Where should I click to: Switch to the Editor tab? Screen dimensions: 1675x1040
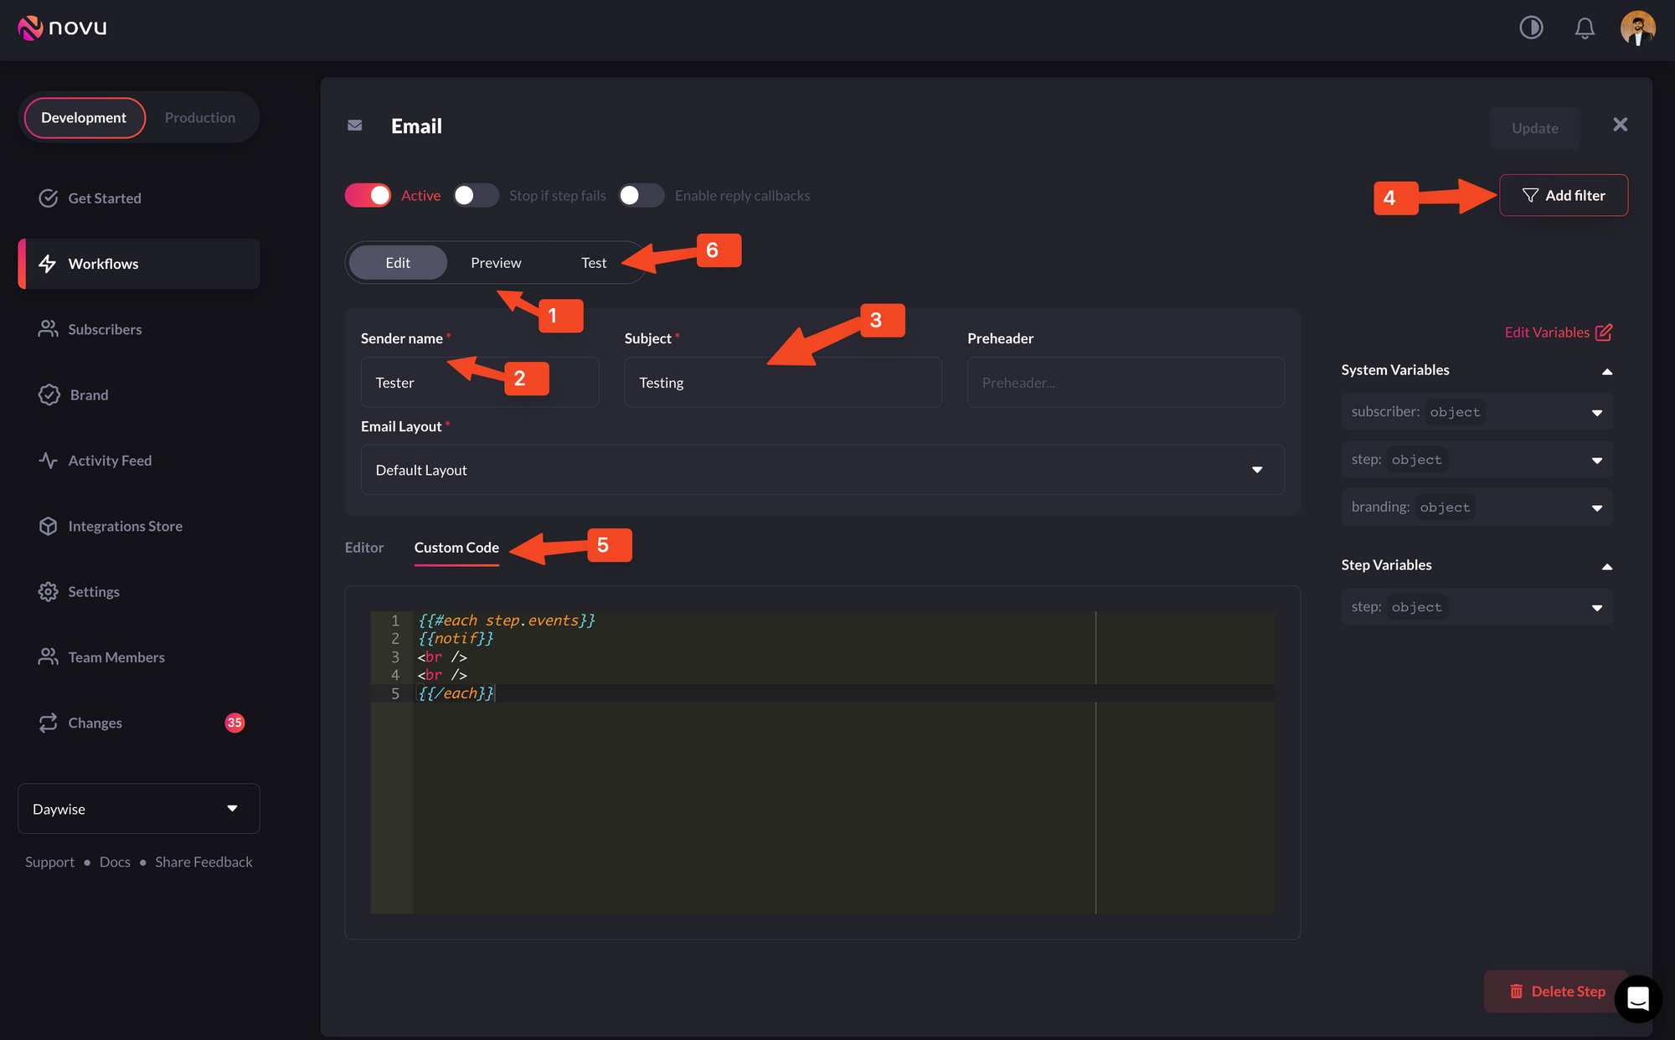tap(364, 548)
